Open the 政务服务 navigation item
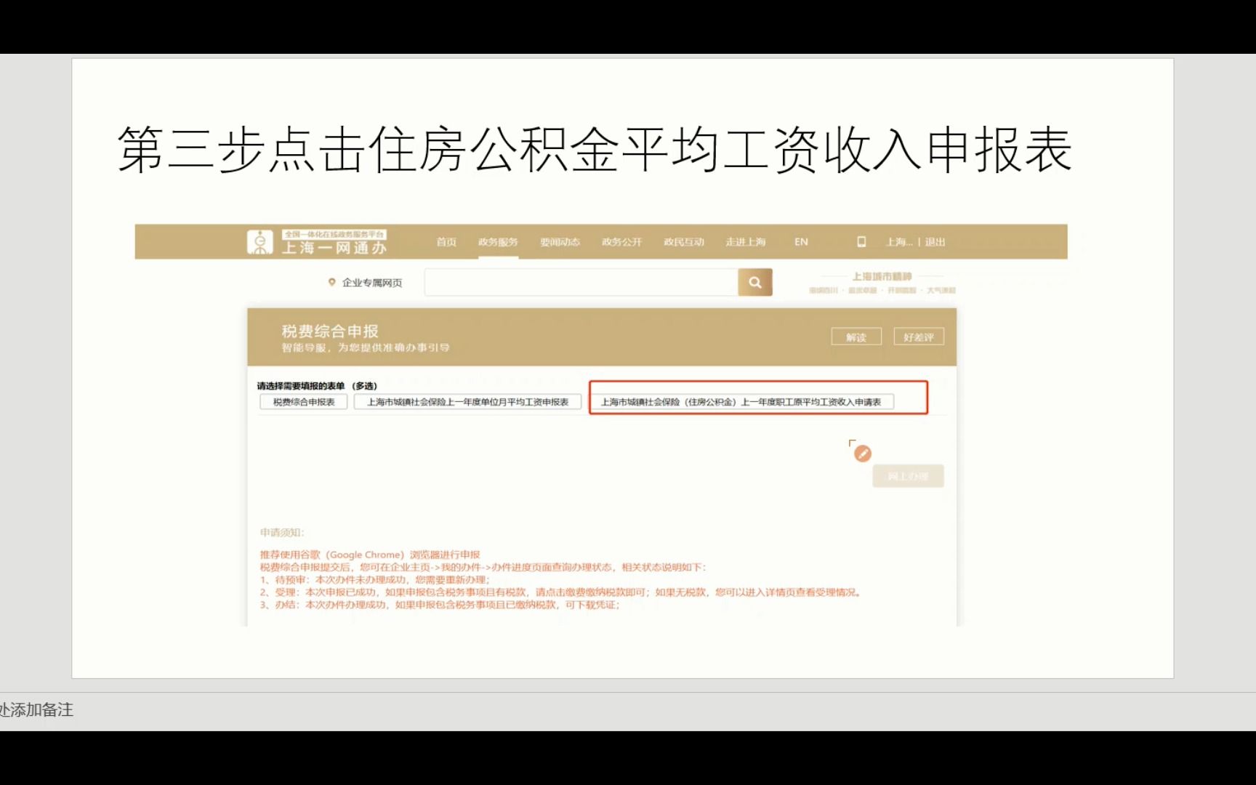 coord(498,242)
